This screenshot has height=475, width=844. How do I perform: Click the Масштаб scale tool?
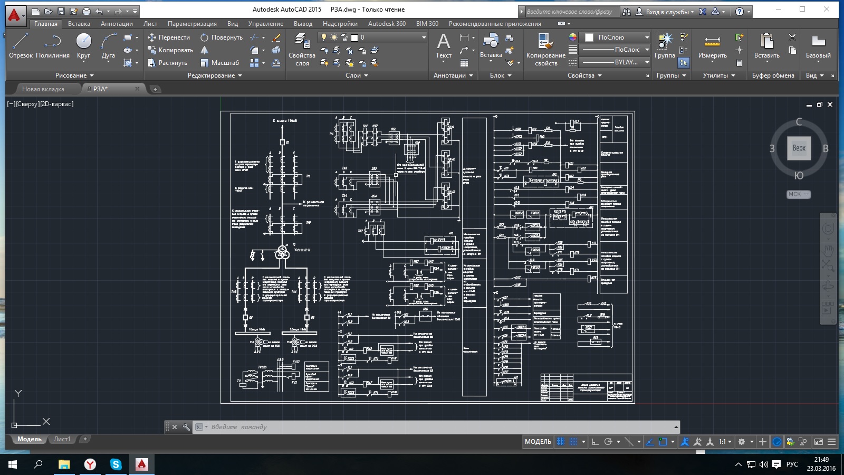[x=220, y=63]
